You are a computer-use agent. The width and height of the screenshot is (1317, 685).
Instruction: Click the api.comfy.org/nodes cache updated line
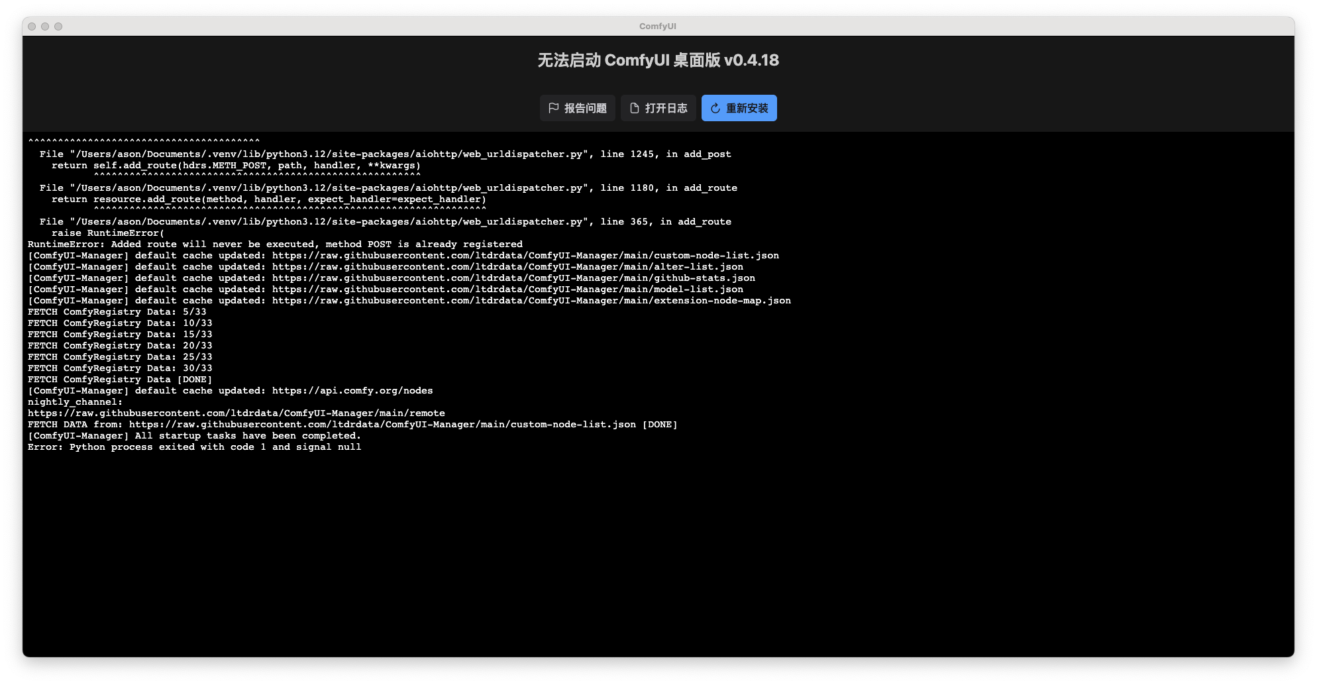(x=231, y=391)
